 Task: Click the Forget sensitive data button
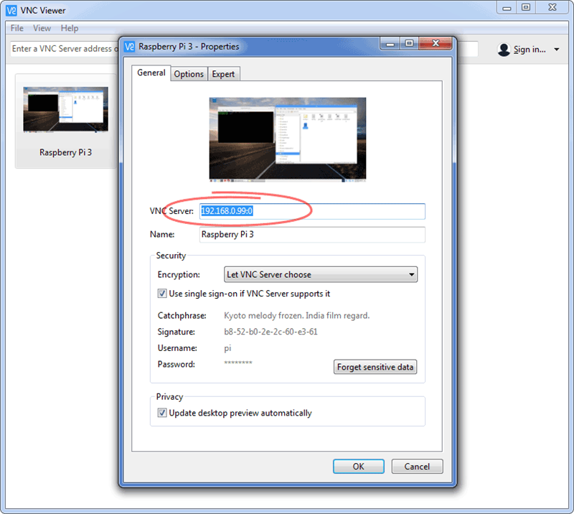coord(376,367)
